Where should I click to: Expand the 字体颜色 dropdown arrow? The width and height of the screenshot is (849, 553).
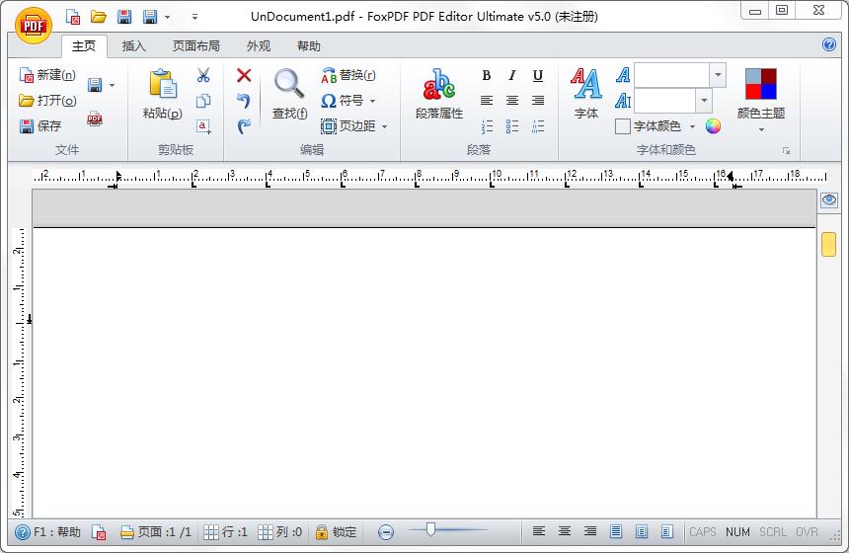point(692,126)
